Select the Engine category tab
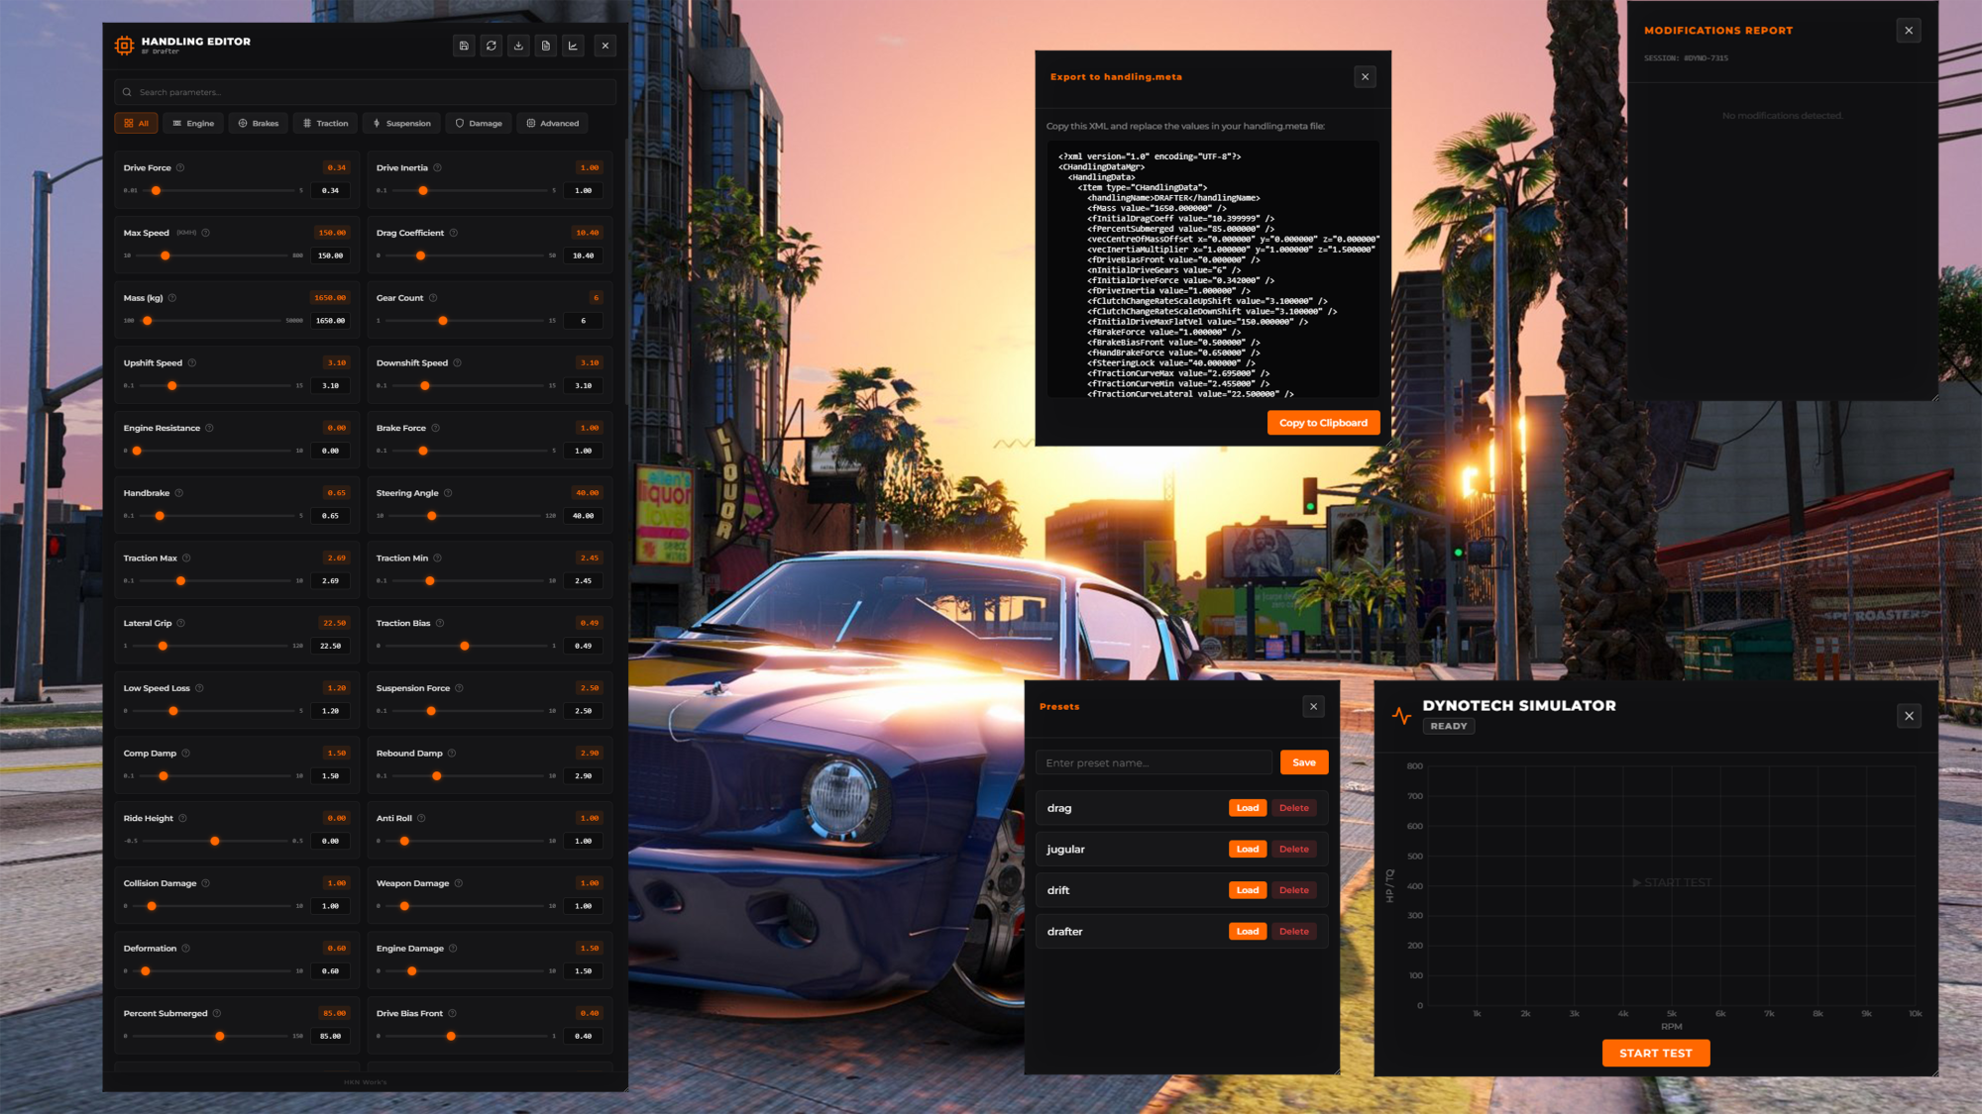This screenshot has height=1114, width=1982. tap(193, 124)
